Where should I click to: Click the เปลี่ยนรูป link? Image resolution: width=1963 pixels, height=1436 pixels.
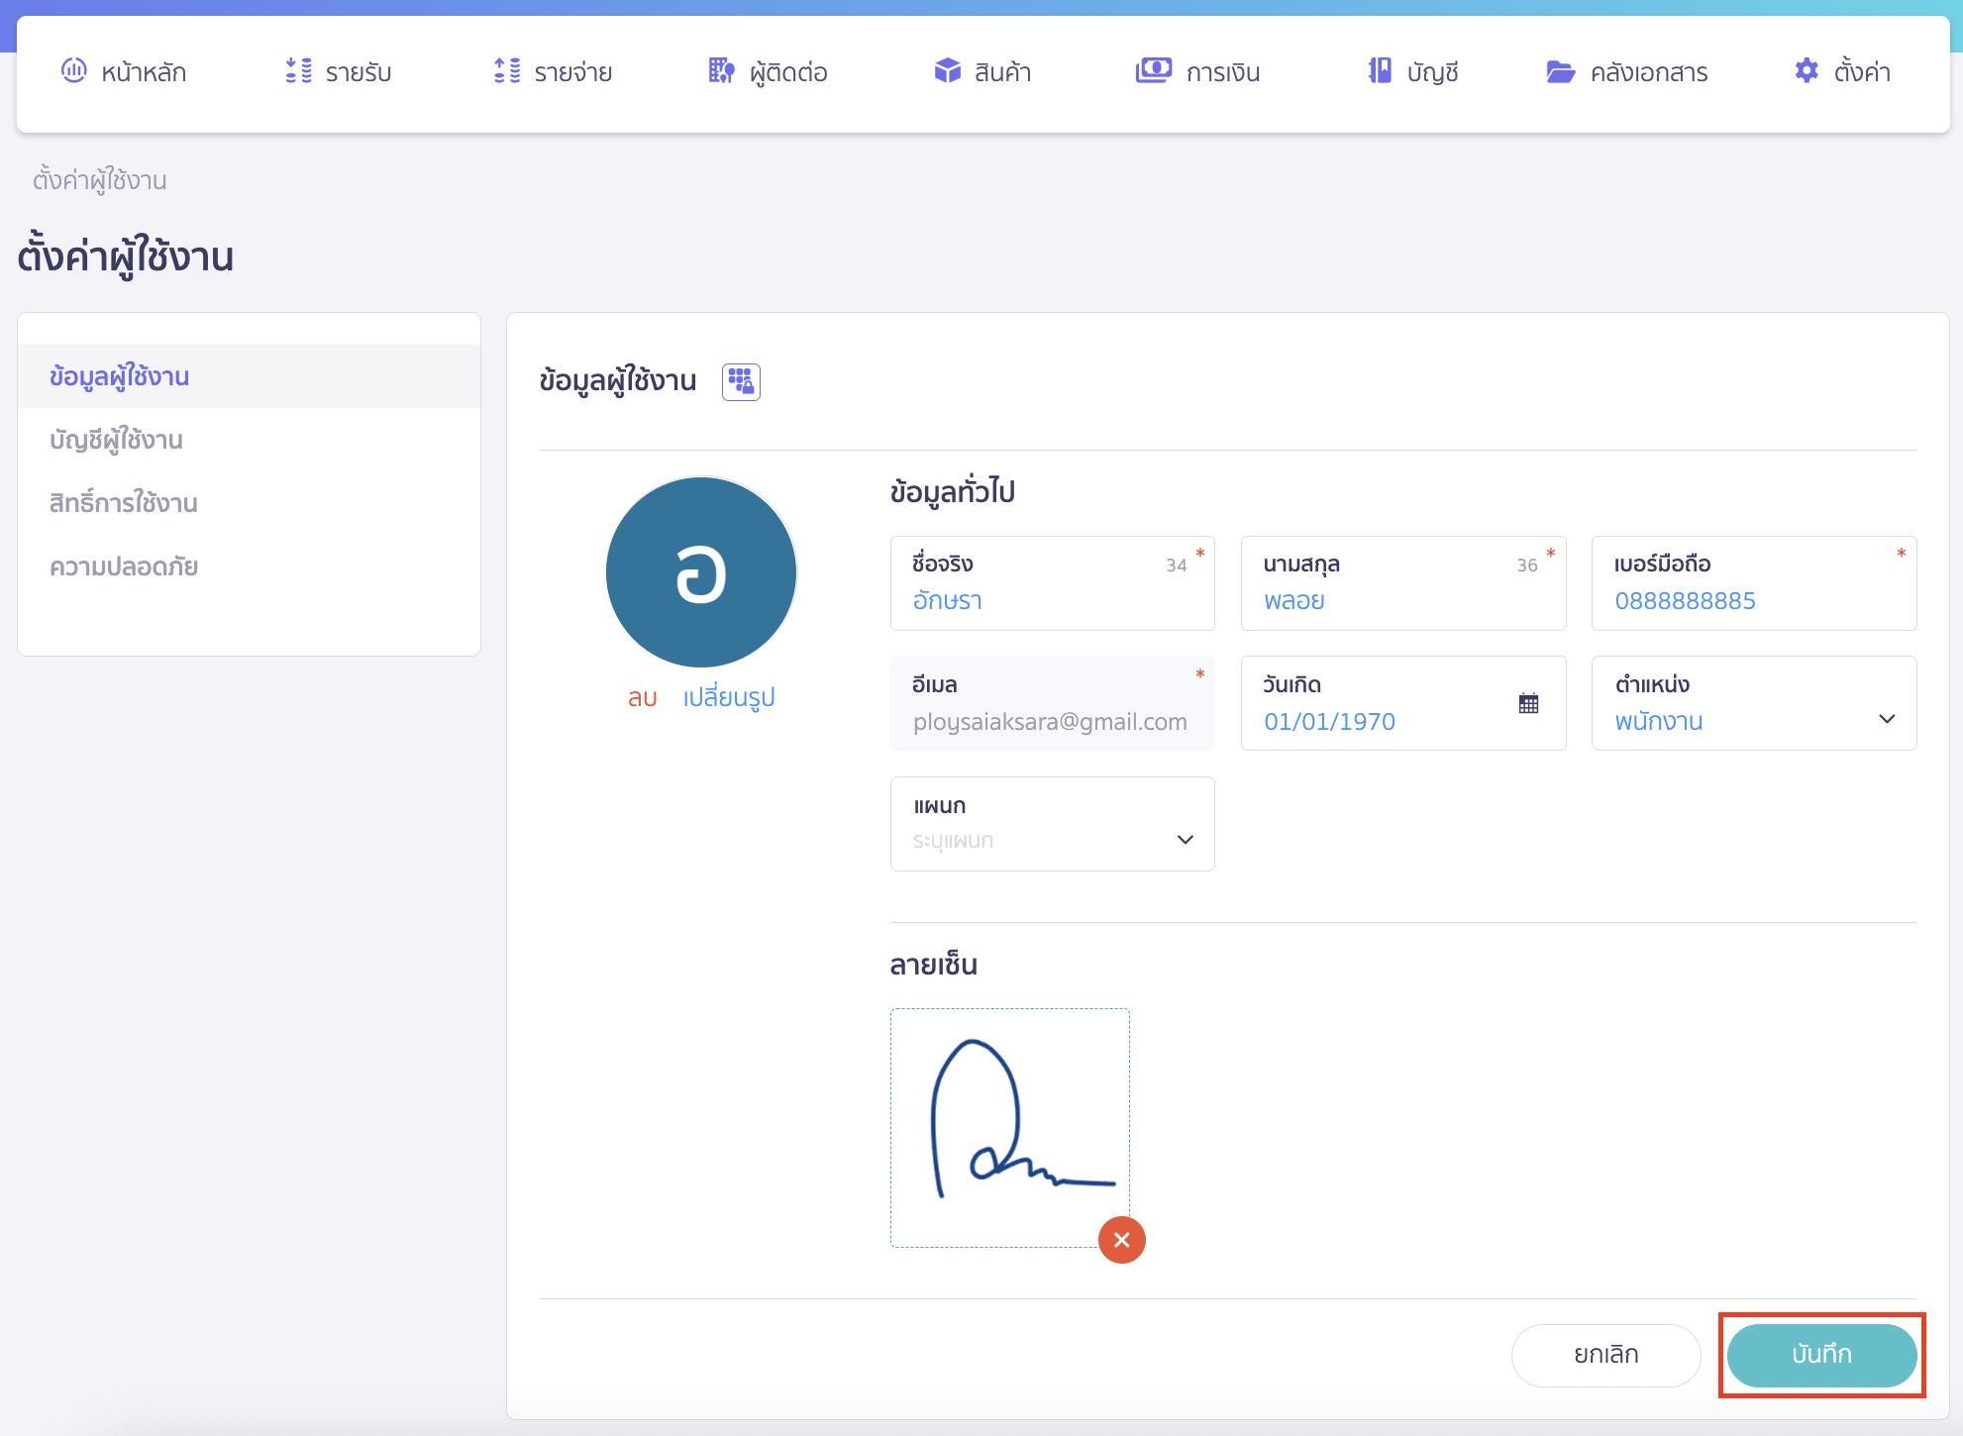pyautogui.click(x=728, y=697)
